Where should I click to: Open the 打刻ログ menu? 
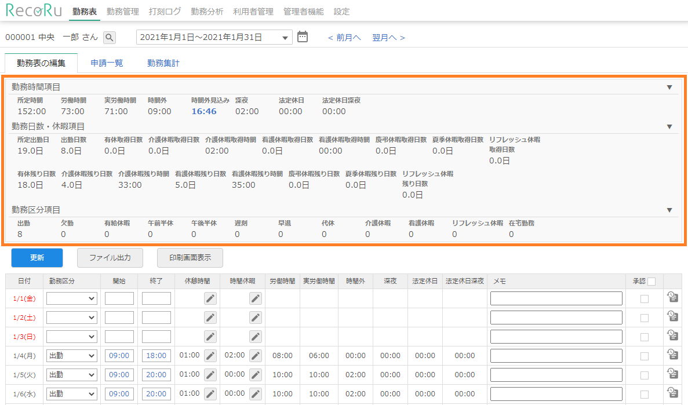point(165,12)
